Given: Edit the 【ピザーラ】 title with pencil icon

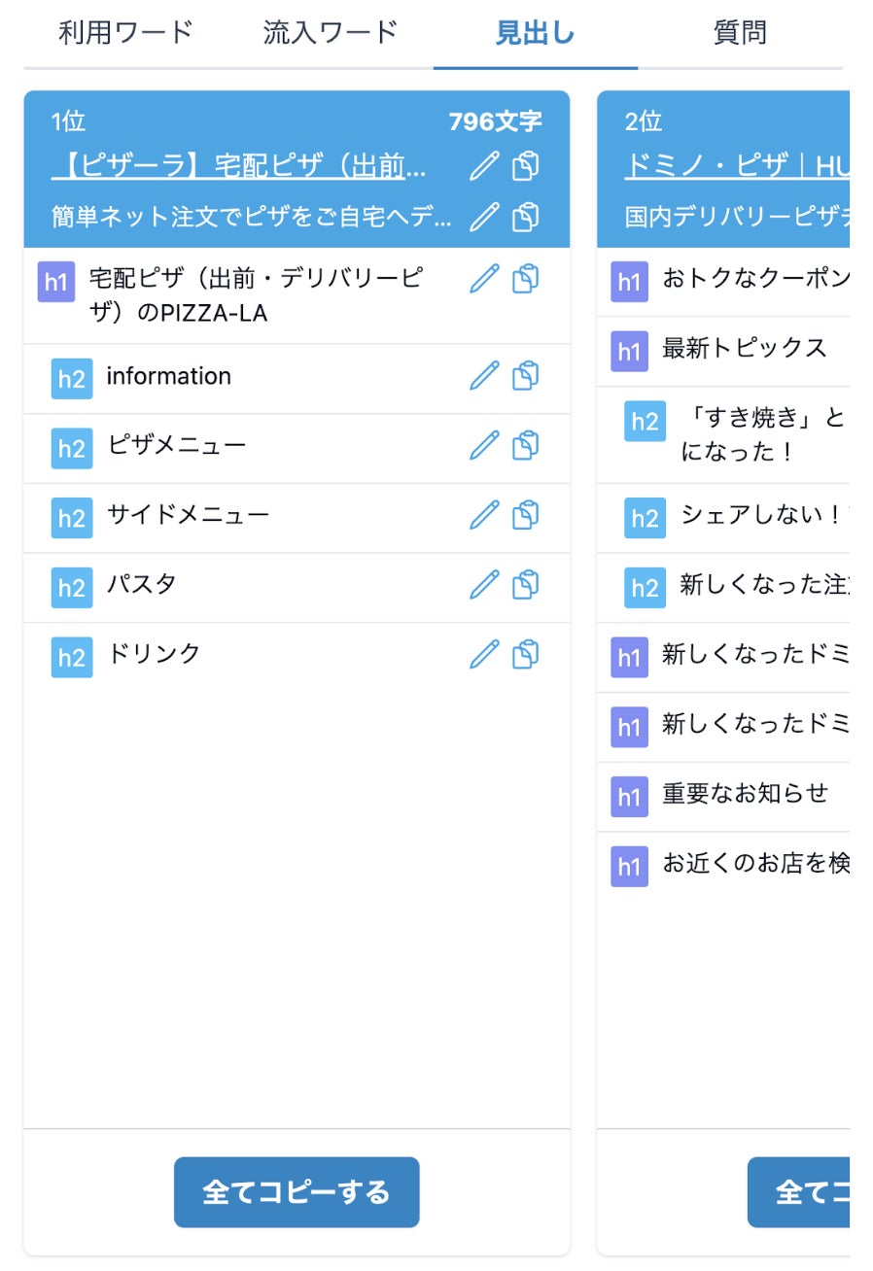Looking at the screenshot, I should tap(484, 166).
